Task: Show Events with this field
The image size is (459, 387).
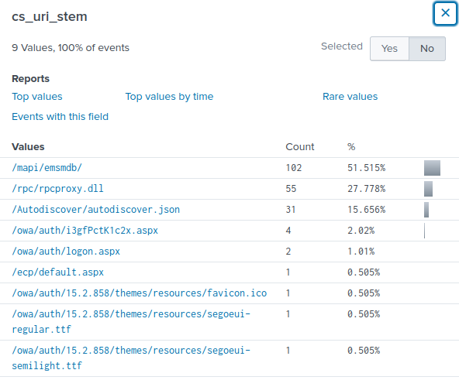Action: tap(60, 117)
